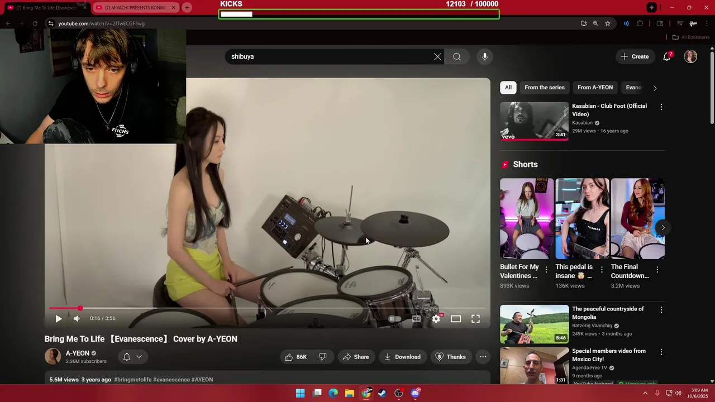The width and height of the screenshot is (715, 402).
Task: Open subscription notification bell dropdown
Action: coord(132,357)
